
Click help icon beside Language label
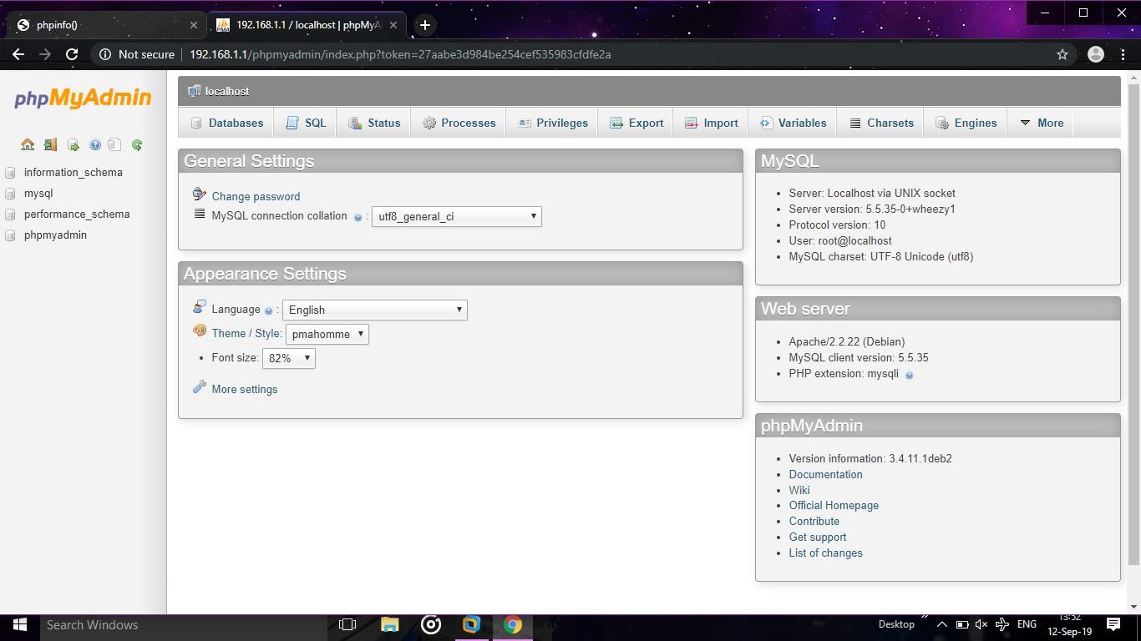(269, 310)
